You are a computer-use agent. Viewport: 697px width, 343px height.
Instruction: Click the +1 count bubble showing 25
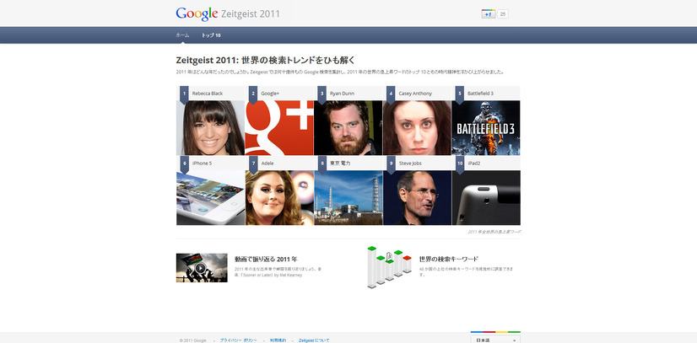503,13
